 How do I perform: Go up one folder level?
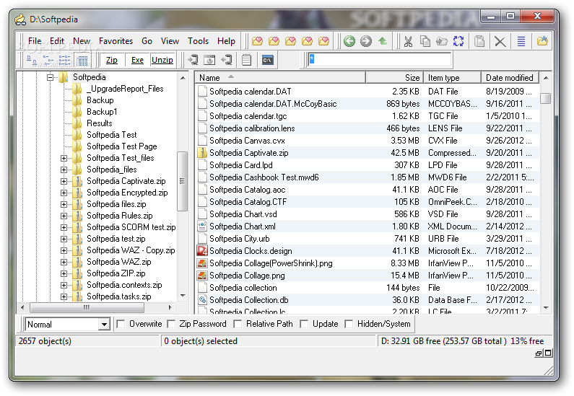pos(383,41)
